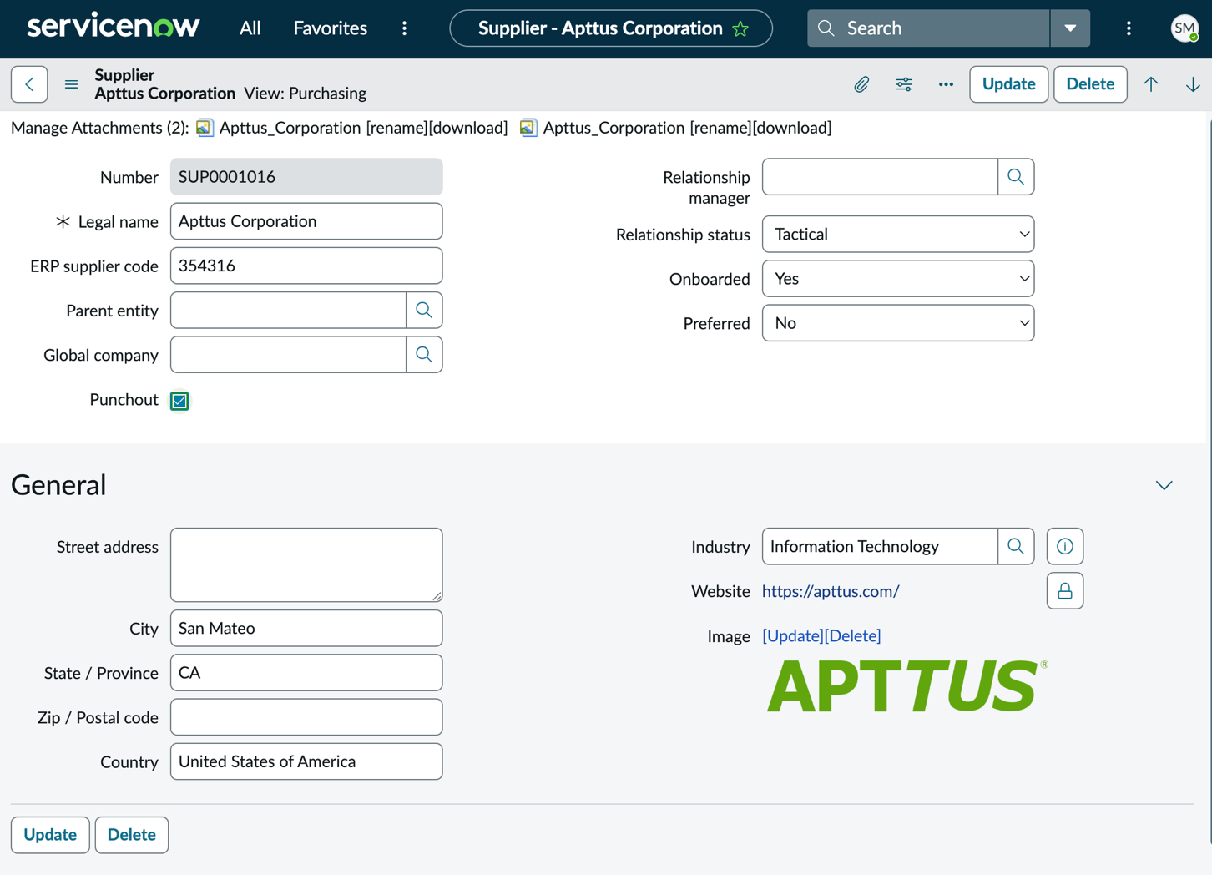Open the All menu
1212x875 pixels.
[250, 28]
